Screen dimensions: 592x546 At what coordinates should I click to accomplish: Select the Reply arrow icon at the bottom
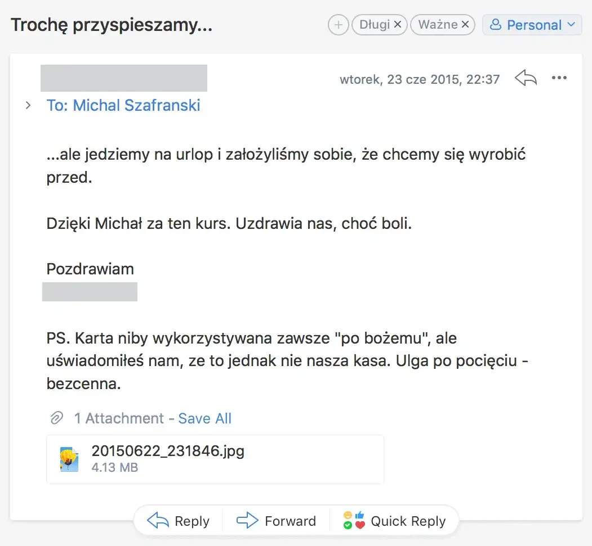(159, 521)
